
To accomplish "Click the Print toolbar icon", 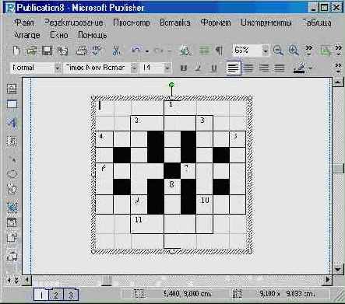I will tap(82, 51).
